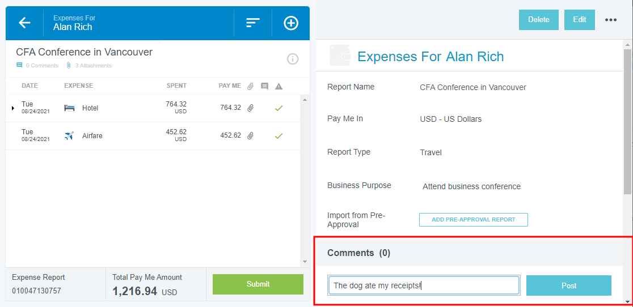
Task: Open the Airfare expense attachment paperclip
Action: (x=250, y=136)
